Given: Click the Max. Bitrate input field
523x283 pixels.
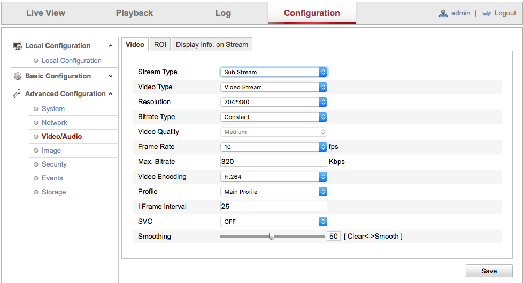Looking at the screenshot, I should (x=273, y=161).
